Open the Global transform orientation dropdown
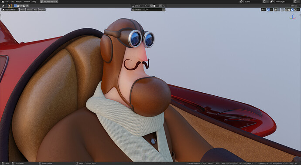 137,6
